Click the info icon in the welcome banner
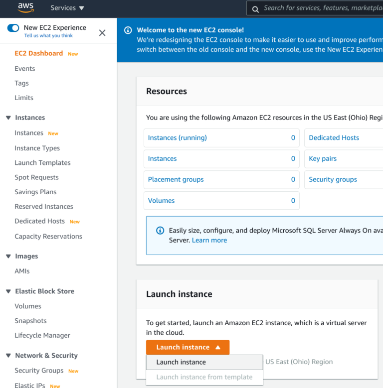 [128, 30]
